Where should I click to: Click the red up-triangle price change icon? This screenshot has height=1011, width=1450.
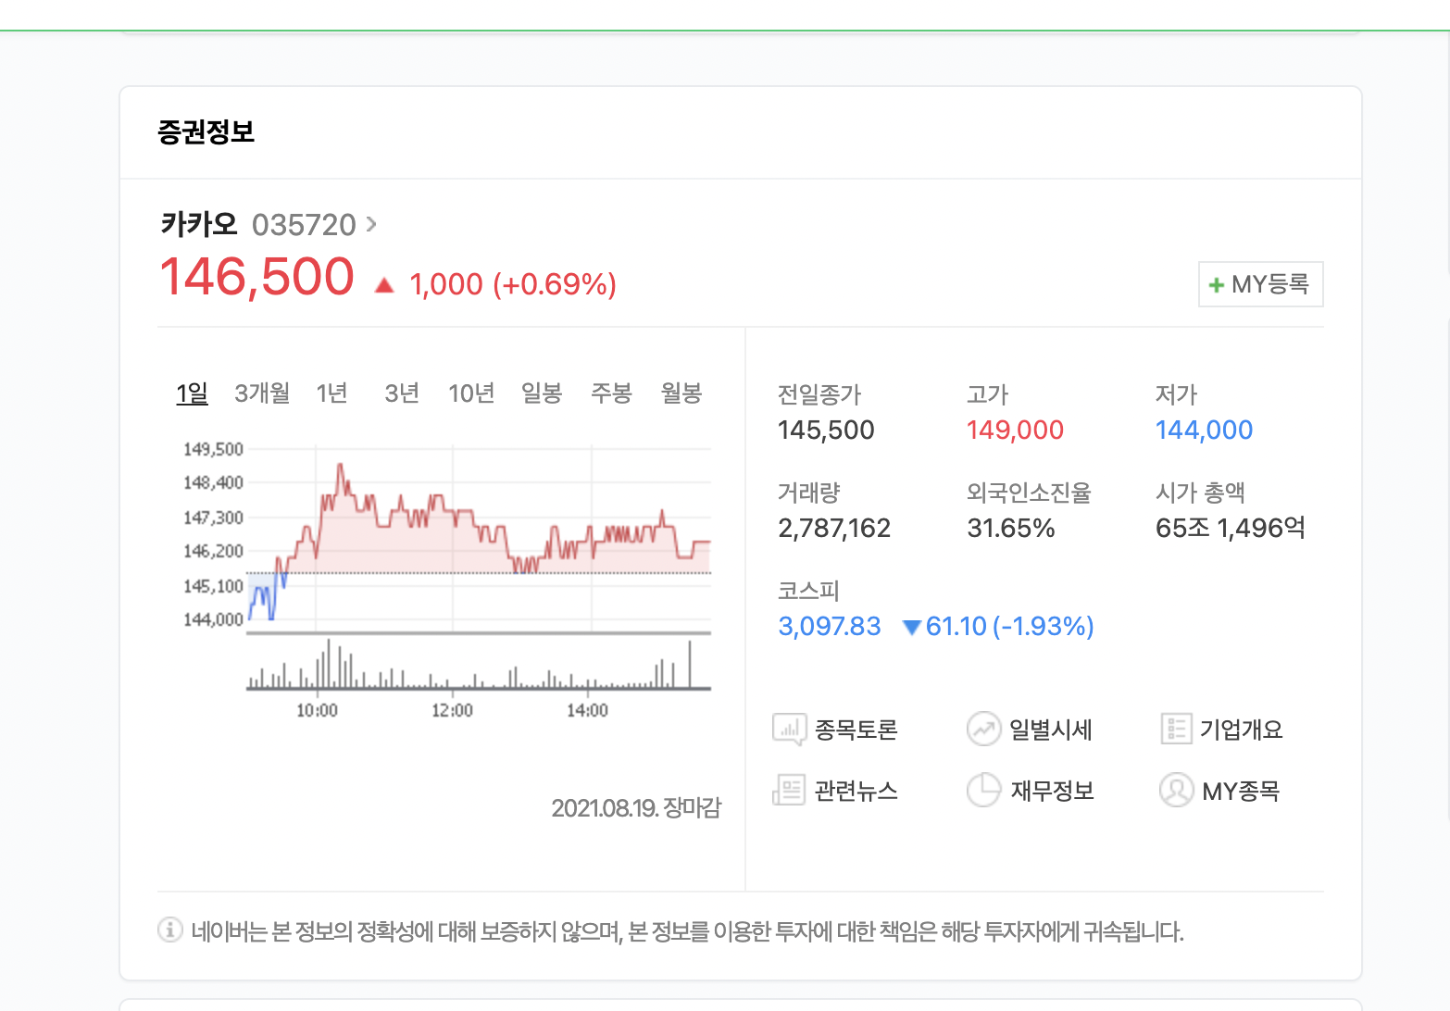(384, 285)
